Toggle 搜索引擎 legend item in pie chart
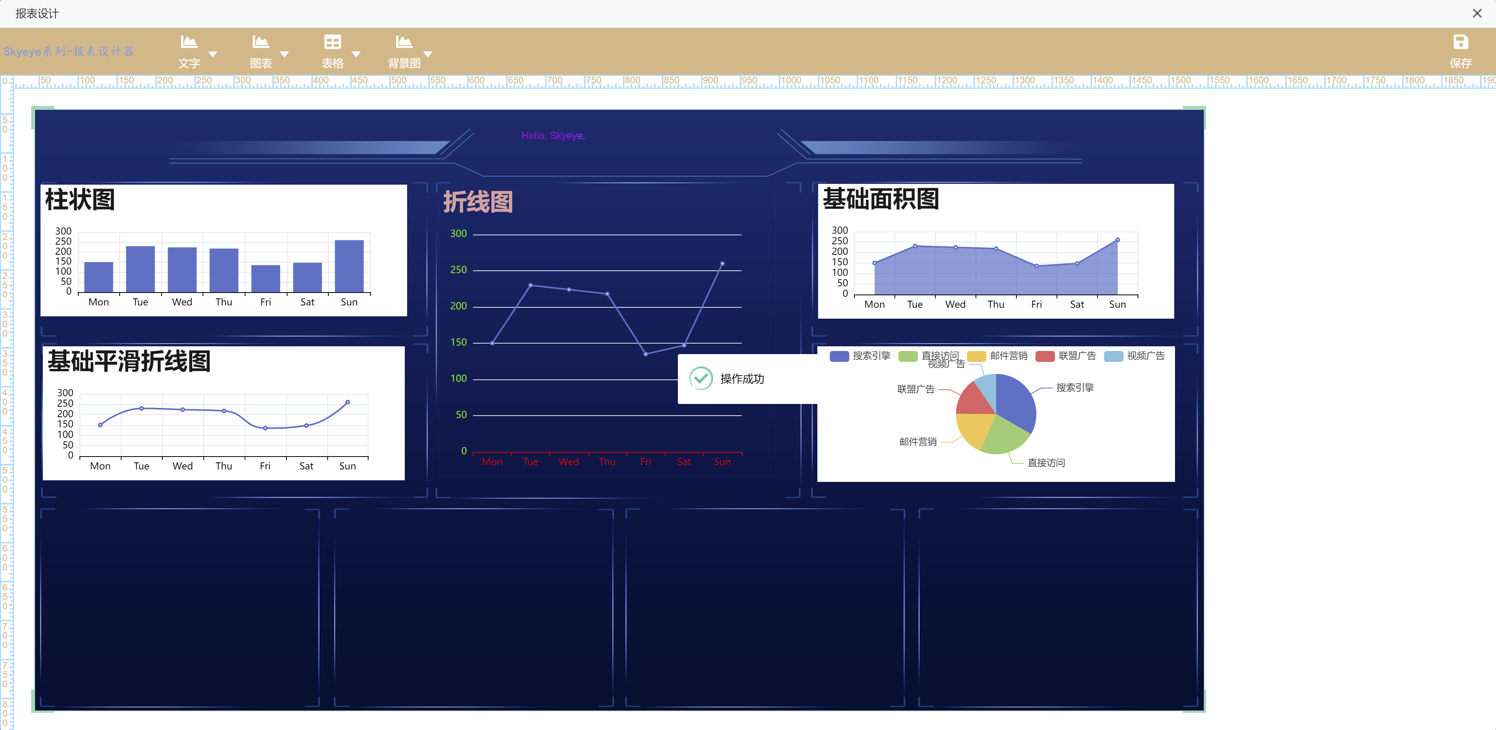 pyautogui.click(x=859, y=356)
